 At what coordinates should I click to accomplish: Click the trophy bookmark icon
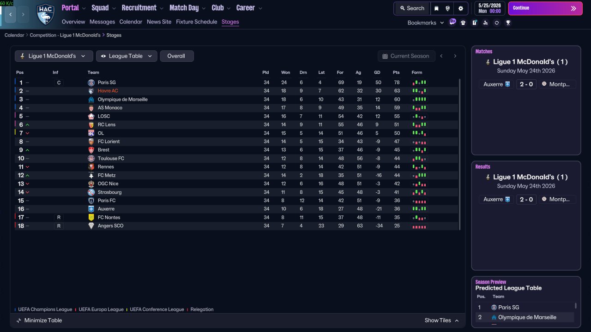coord(508,23)
